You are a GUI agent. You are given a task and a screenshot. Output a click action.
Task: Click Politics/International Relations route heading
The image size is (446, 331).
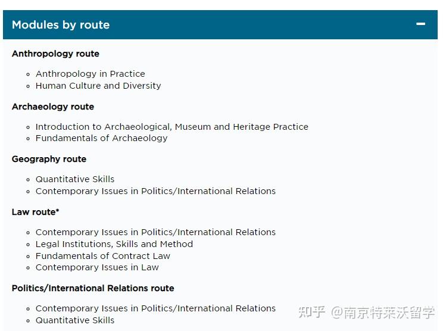pos(93,288)
